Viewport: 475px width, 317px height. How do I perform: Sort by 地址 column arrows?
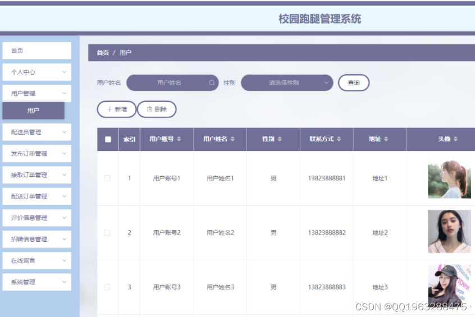386,139
